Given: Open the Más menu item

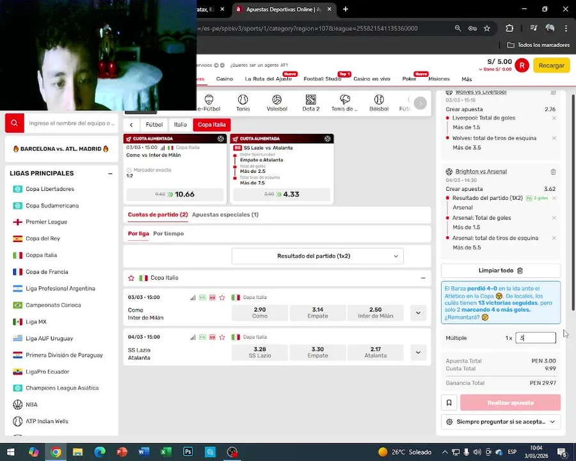Looking at the screenshot, I should (467, 79).
